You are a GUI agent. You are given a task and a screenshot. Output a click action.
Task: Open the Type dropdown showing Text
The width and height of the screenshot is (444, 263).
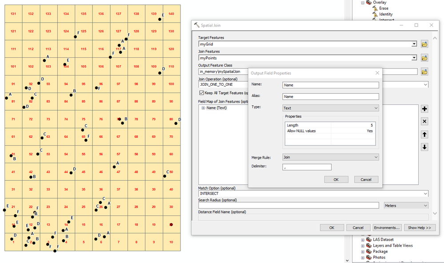pyautogui.click(x=331, y=108)
